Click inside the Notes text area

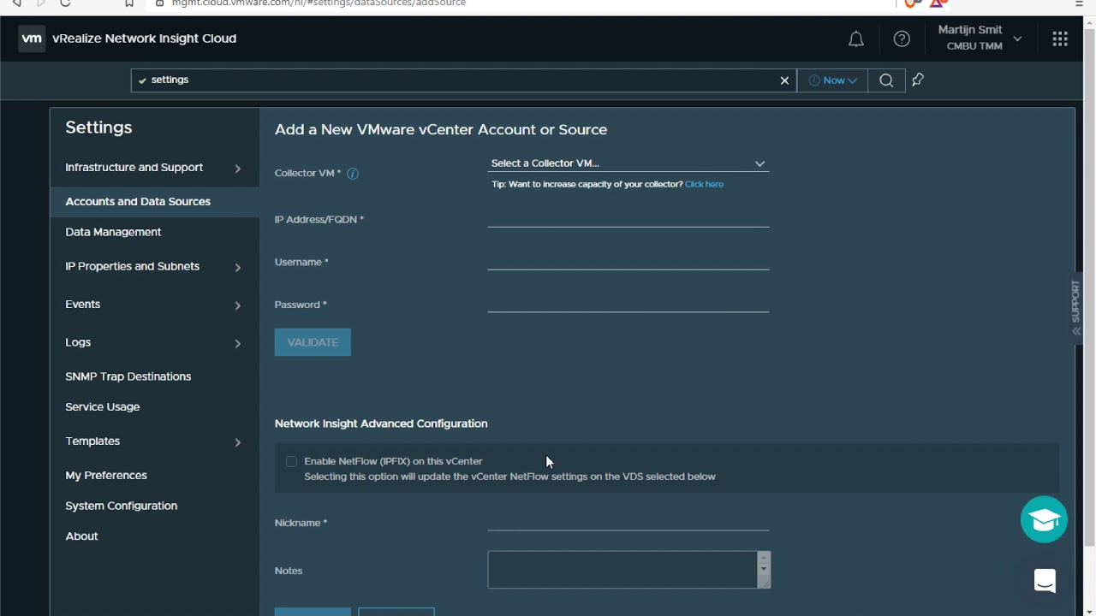[x=622, y=570]
